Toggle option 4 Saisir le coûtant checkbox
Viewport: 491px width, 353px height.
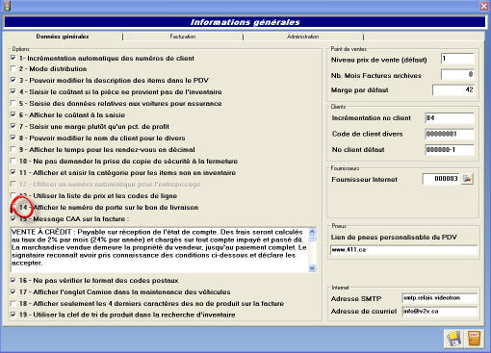click(x=13, y=91)
